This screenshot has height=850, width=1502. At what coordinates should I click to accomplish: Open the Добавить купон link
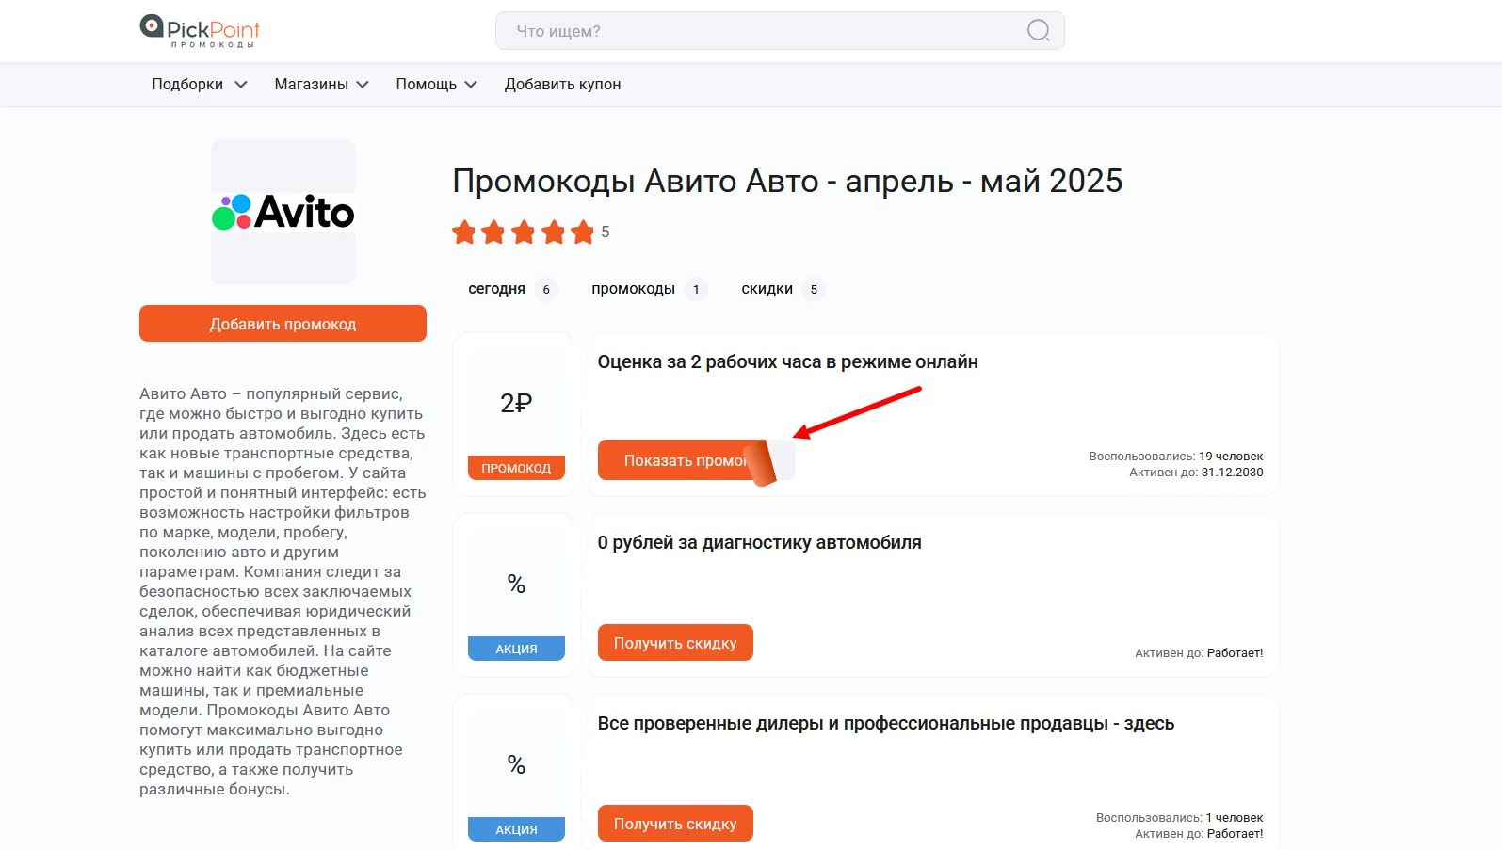[562, 84]
